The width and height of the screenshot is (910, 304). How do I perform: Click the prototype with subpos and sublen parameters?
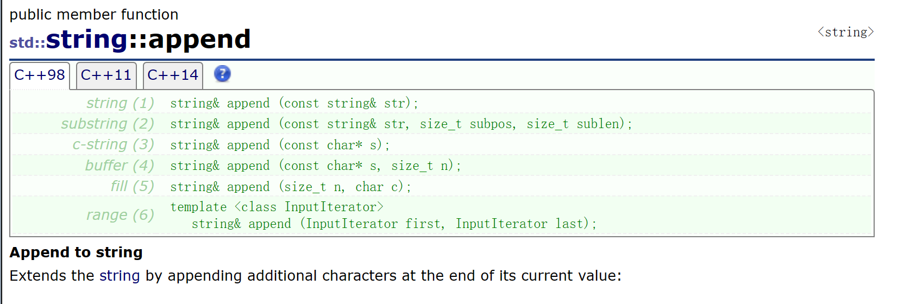401,124
